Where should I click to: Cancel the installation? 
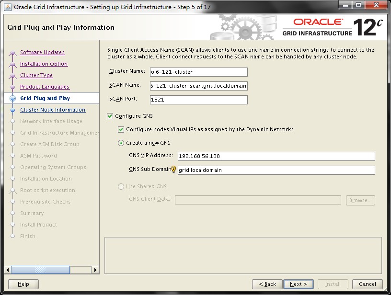pos(368,284)
